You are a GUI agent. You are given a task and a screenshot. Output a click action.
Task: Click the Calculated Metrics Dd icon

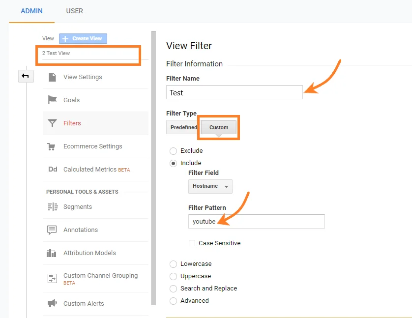pos(52,170)
